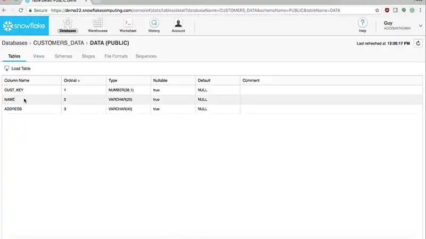Open Chrome's three-dot menu

pyautogui.click(x=420, y=10)
